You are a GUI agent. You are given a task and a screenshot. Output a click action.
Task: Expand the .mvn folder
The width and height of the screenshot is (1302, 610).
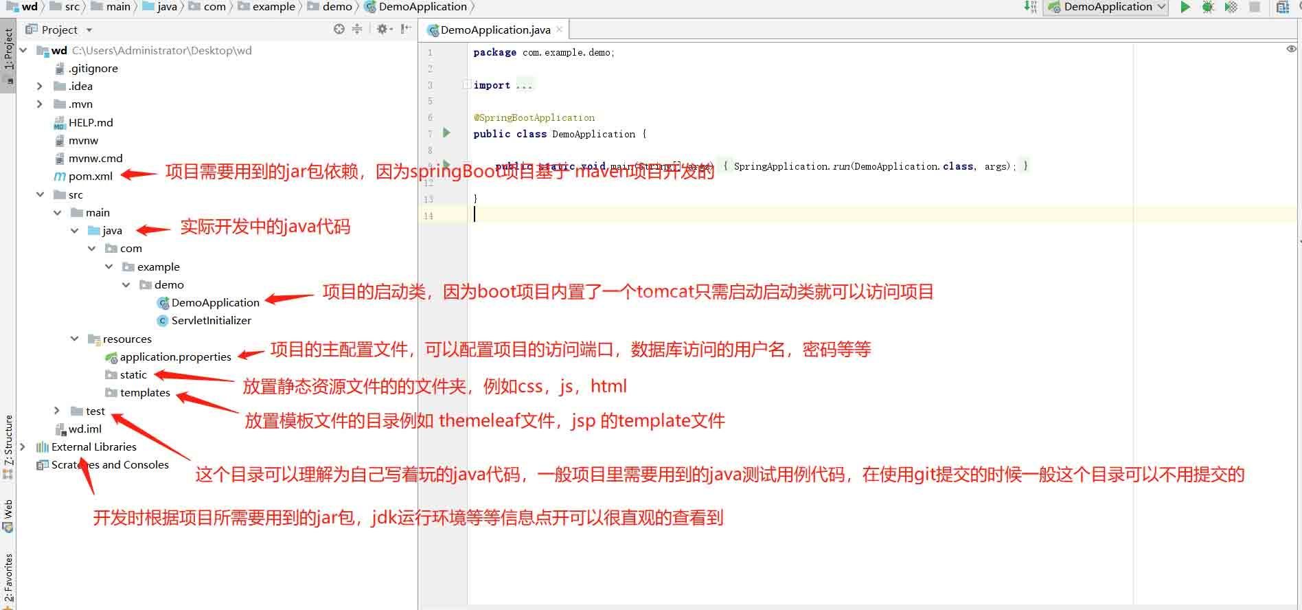(40, 104)
